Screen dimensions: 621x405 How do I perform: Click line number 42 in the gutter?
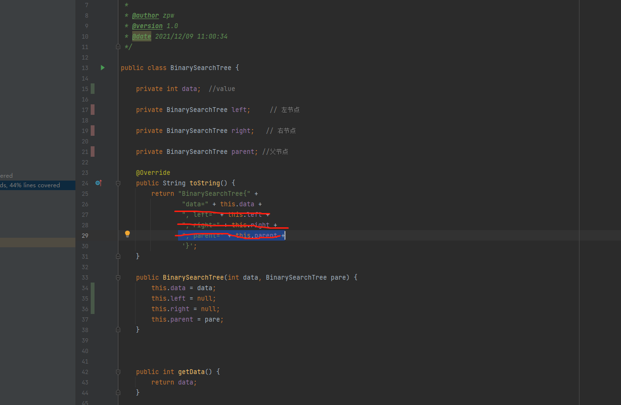pyautogui.click(x=85, y=372)
